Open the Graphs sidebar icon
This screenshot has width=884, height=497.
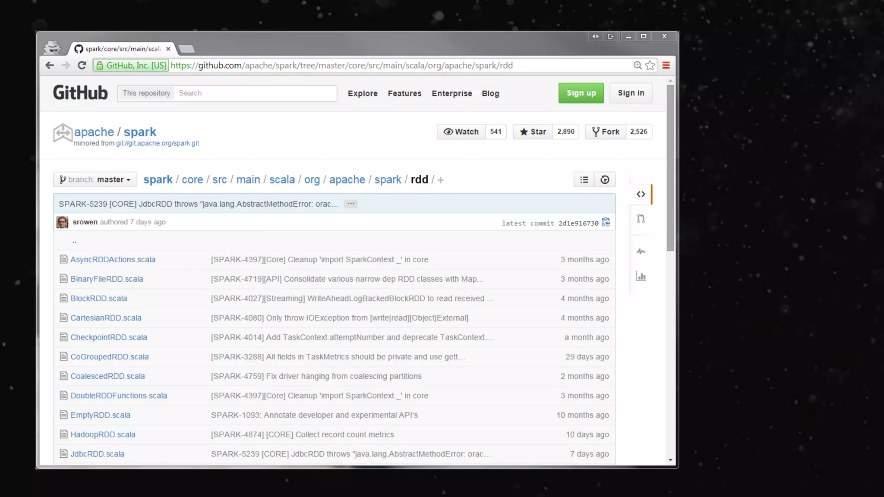click(x=641, y=277)
